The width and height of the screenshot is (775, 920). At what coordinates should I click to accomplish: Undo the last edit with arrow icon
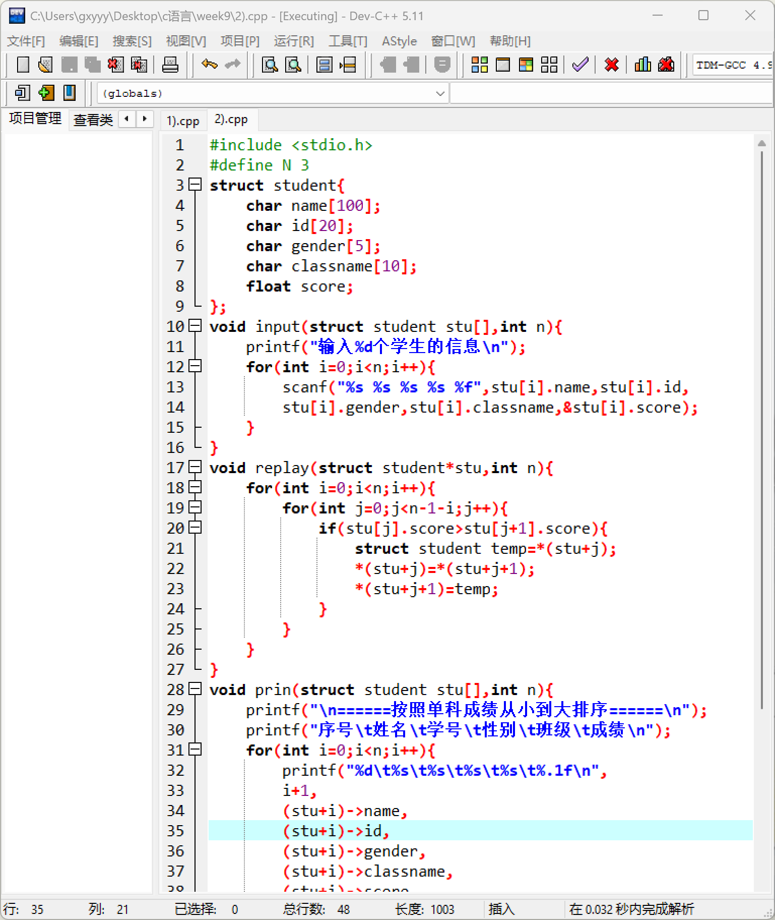[x=209, y=65]
